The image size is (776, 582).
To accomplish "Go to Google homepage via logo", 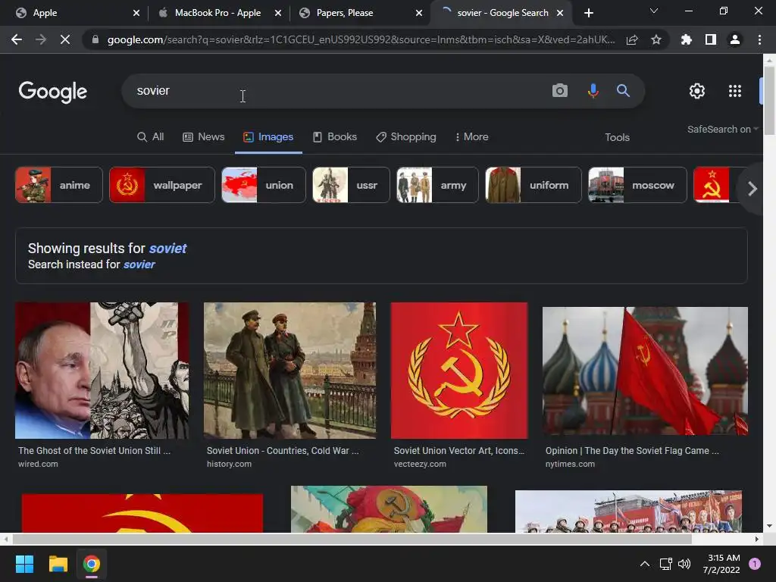I will (52, 92).
